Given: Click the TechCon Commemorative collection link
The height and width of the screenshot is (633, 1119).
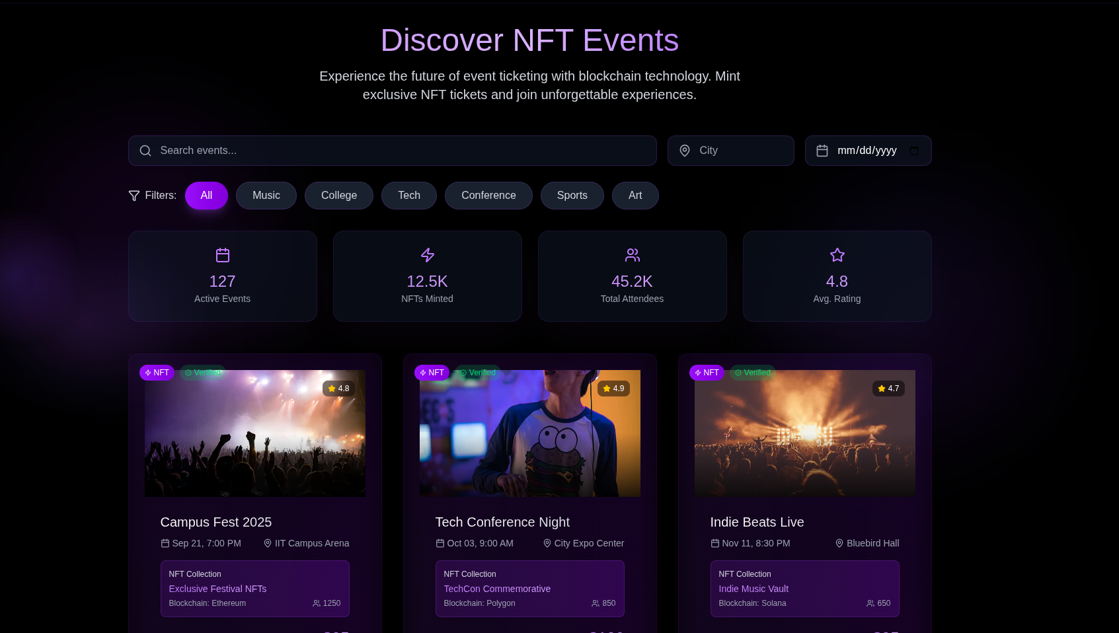Looking at the screenshot, I should coord(497,589).
